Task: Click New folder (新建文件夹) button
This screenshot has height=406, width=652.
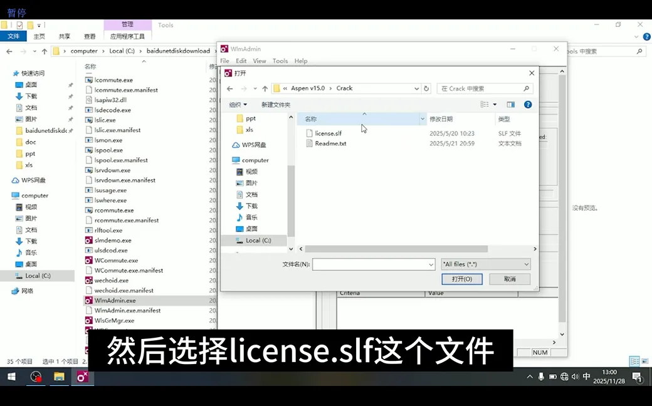Action: pos(276,105)
